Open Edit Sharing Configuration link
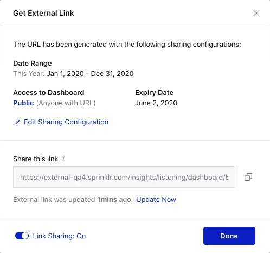The image size is (270, 253). 66,122
